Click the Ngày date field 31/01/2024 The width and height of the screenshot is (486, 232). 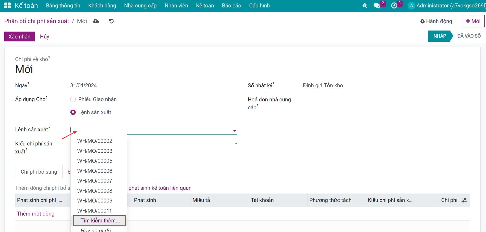83,85
